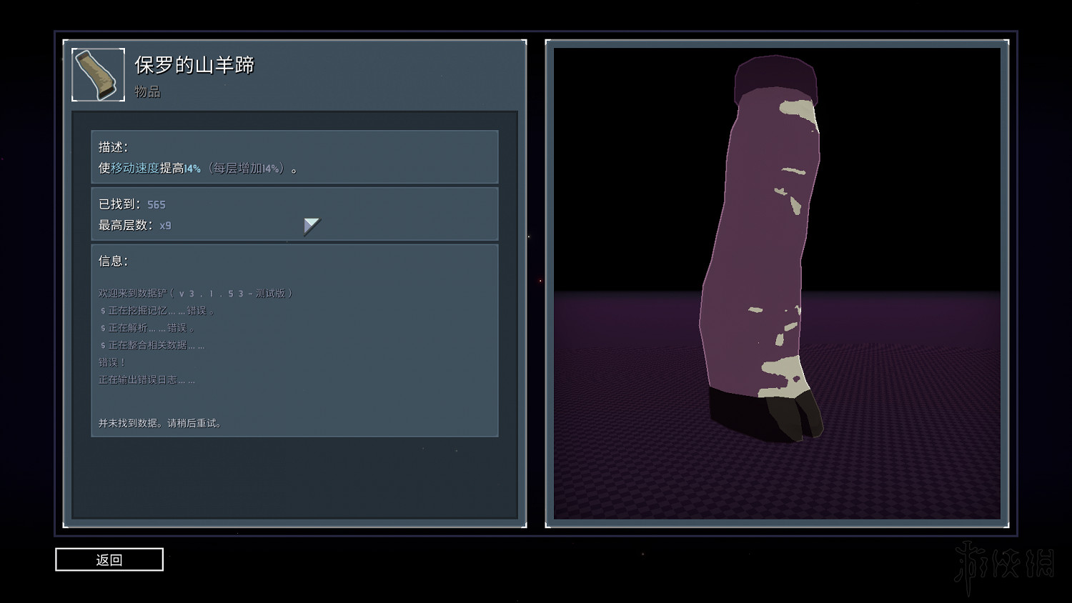This screenshot has width=1072, height=603.
Task: Click the 正在输出错误日志 line
Action: click(147, 379)
